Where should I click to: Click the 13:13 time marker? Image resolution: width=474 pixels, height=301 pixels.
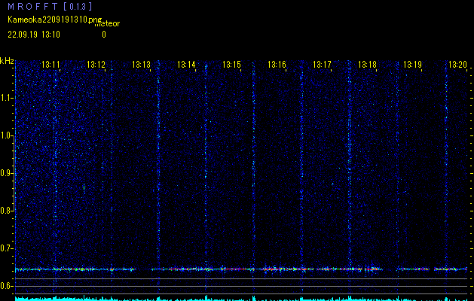tap(141, 65)
